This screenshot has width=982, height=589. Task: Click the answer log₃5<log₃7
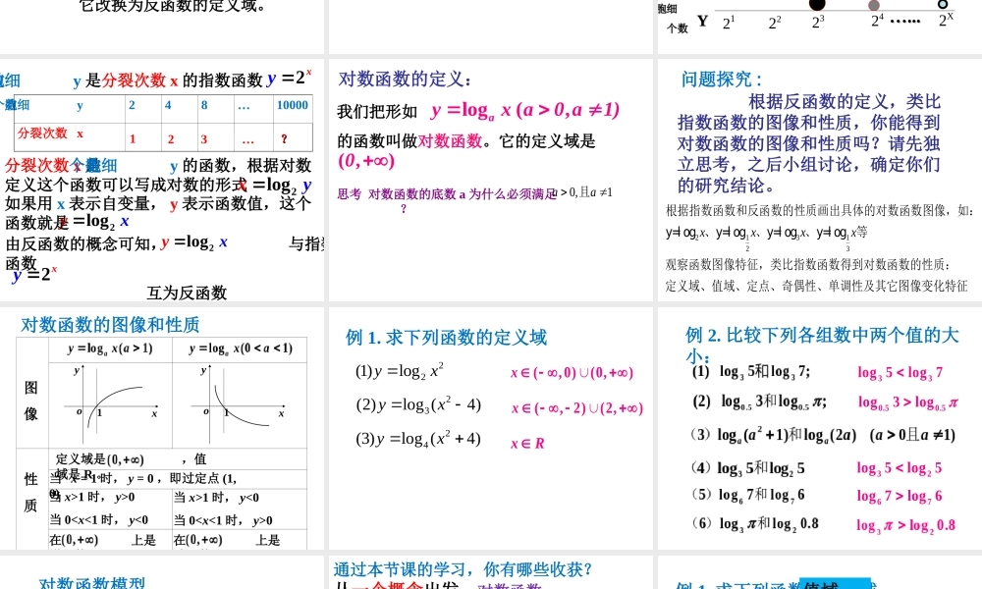pyautogui.click(x=900, y=372)
